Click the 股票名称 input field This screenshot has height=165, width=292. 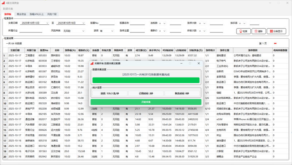click(137, 23)
